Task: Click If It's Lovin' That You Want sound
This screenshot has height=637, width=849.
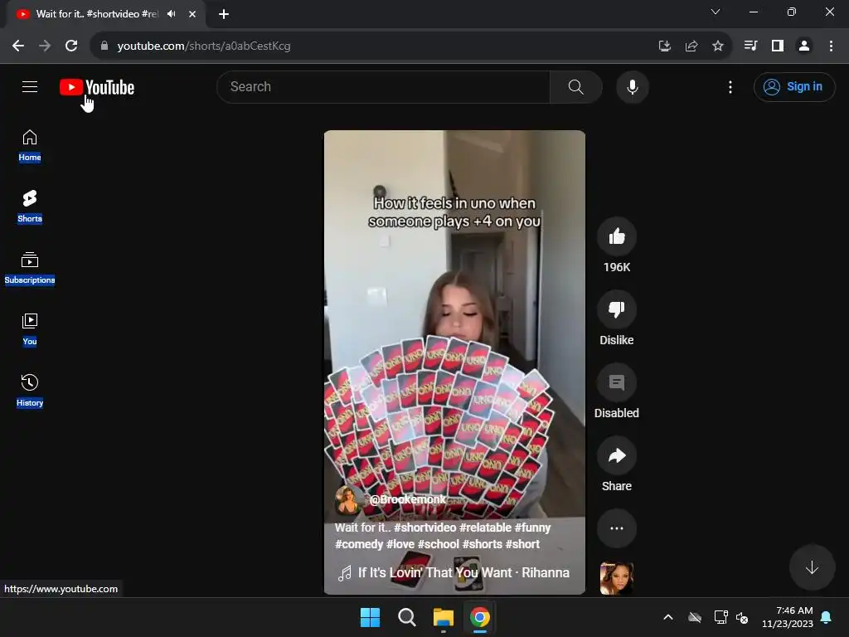Action: click(x=454, y=572)
